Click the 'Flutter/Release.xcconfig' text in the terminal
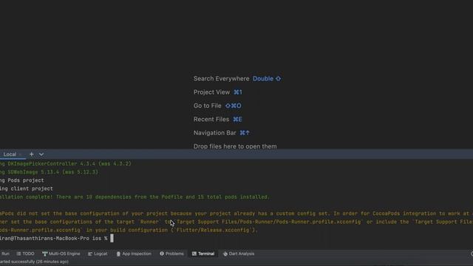473x266 pixels. click(213, 230)
